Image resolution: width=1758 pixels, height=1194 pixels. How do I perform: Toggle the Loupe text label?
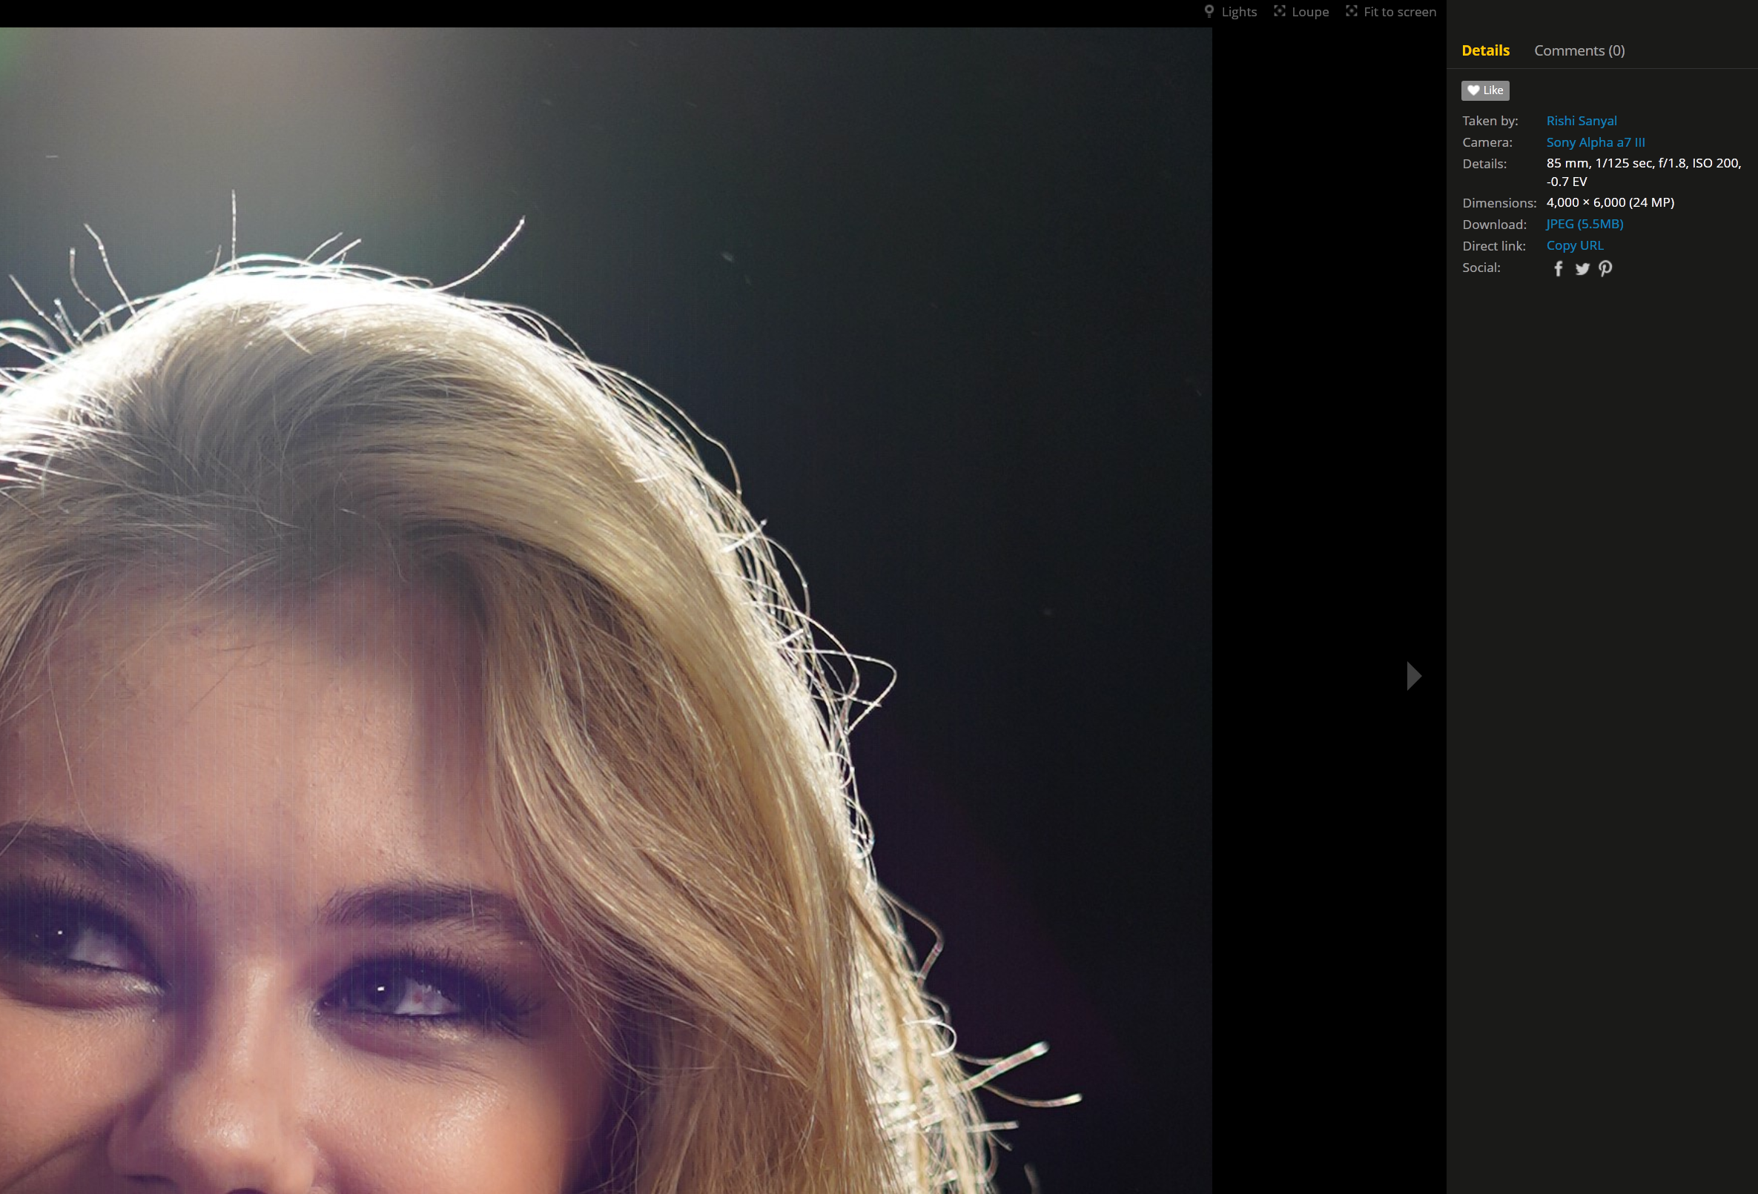[x=1309, y=12]
